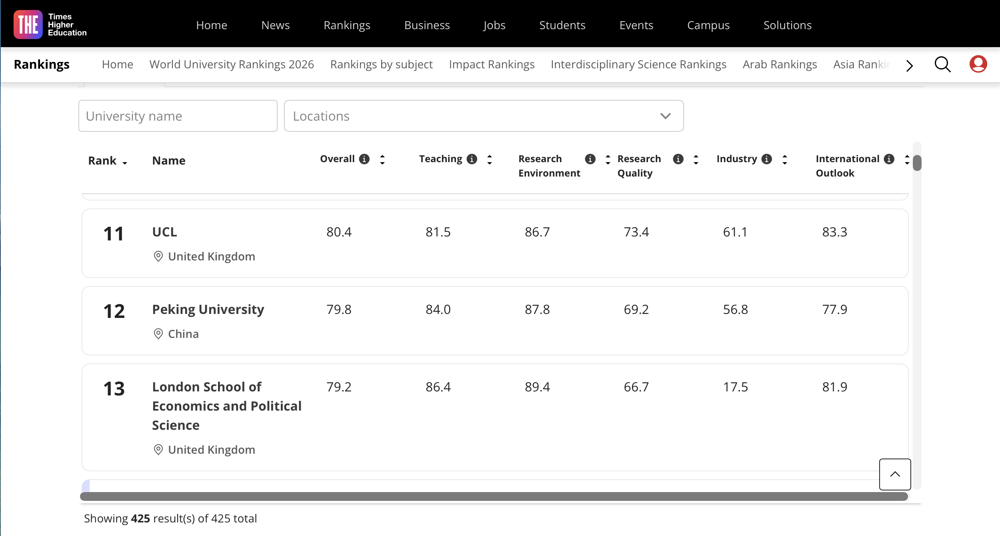Click the Overall column info icon
Image resolution: width=1000 pixels, height=536 pixels.
[364, 159]
